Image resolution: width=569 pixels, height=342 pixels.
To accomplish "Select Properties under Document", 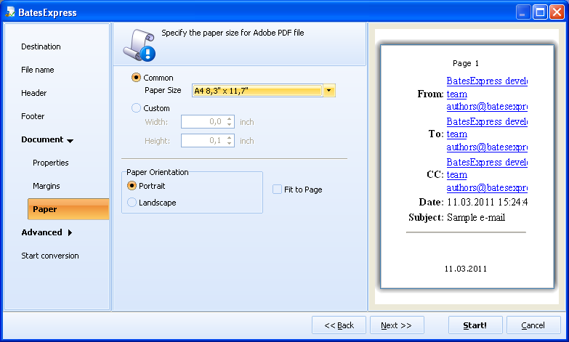I will pos(50,163).
